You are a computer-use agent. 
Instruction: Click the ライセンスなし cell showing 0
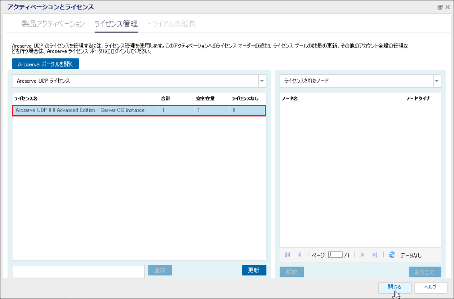(248, 110)
